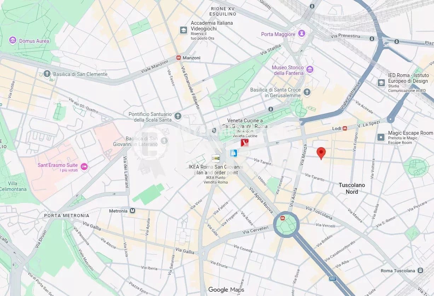Select the Manzoni metro station icon
This screenshot has width=434, height=296.
179,58
